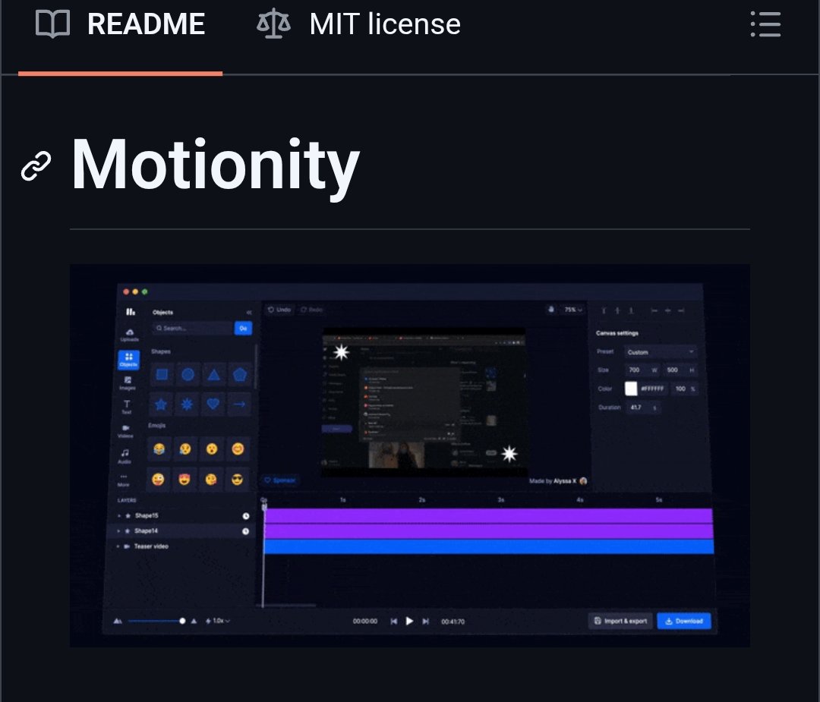
Task: Open the white canvas color swatch
Action: click(x=631, y=389)
